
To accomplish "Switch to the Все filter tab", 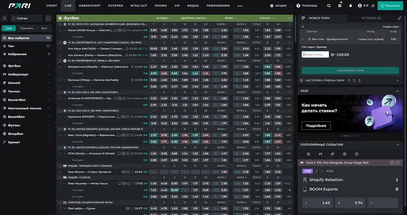I will pyautogui.click(x=44, y=28).
